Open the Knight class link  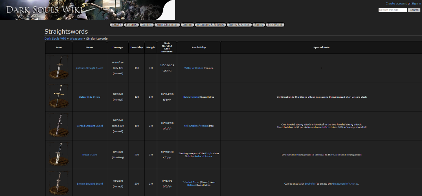(x=209, y=153)
